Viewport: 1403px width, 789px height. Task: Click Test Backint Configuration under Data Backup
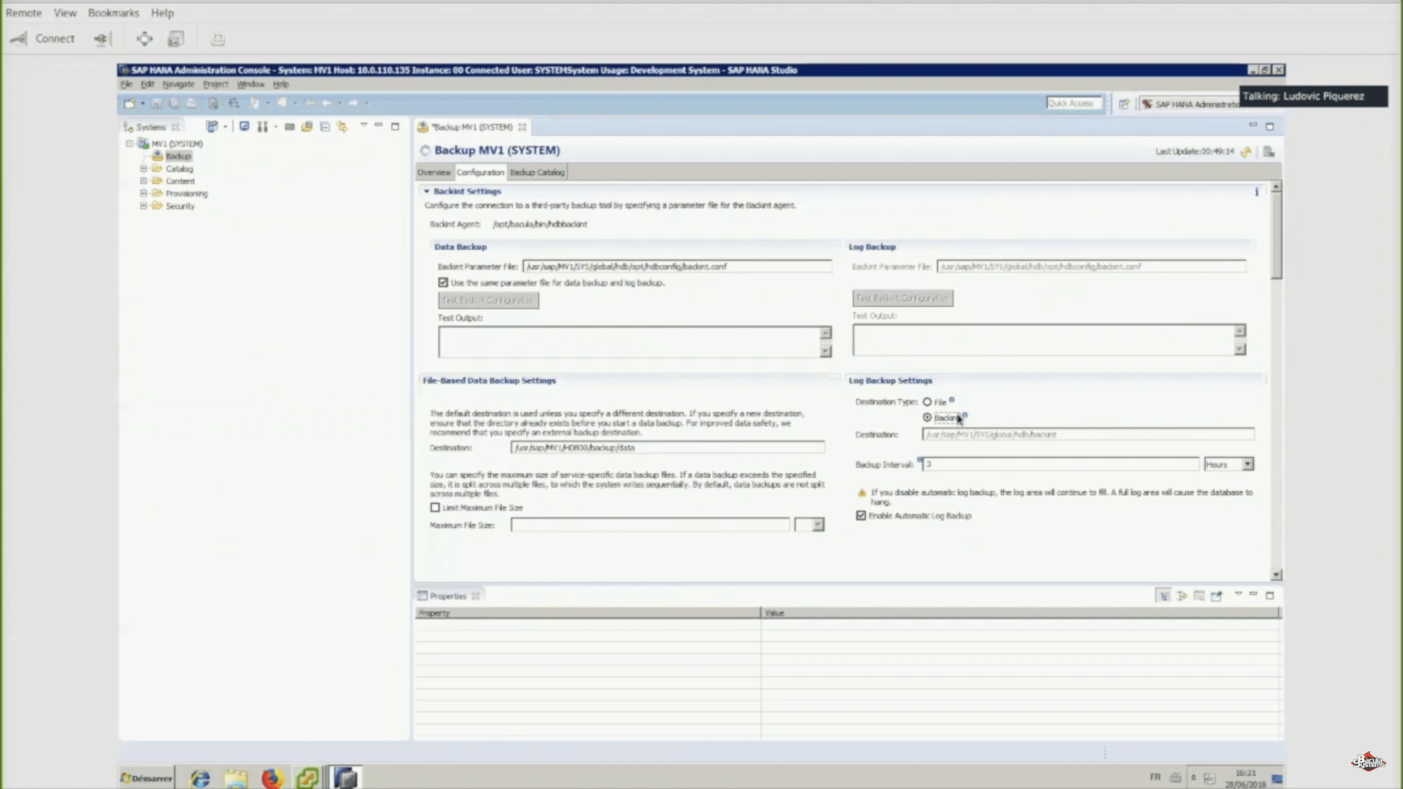pos(488,300)
